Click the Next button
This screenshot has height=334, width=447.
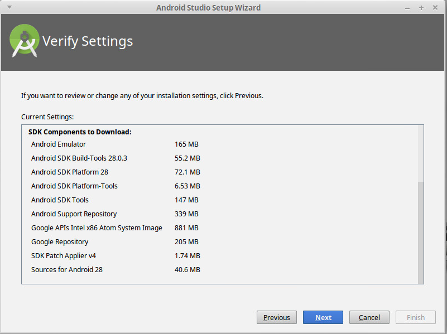coord(323,317)
